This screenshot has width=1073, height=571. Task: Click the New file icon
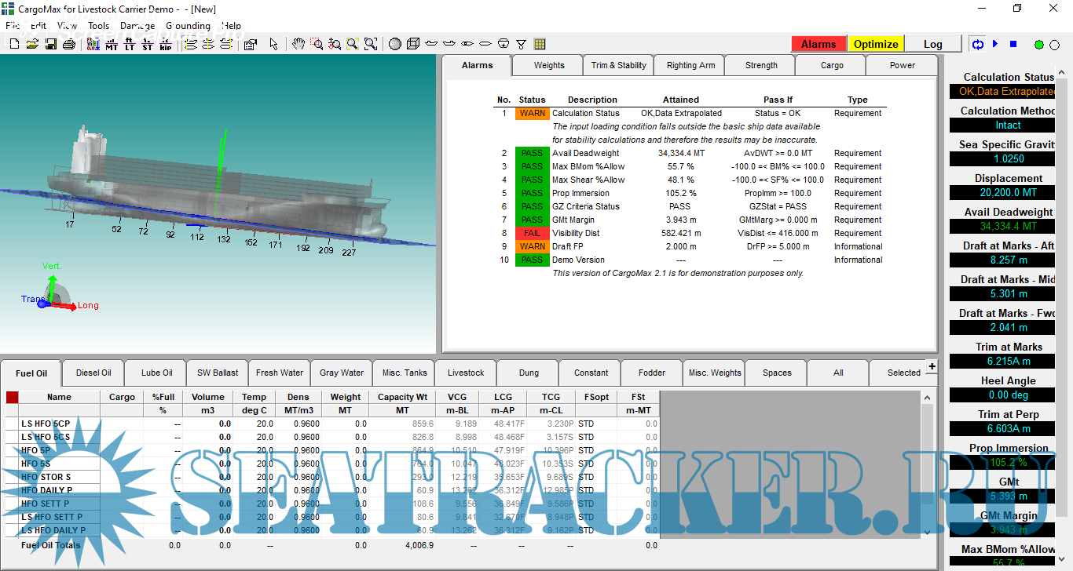[14, 44]
